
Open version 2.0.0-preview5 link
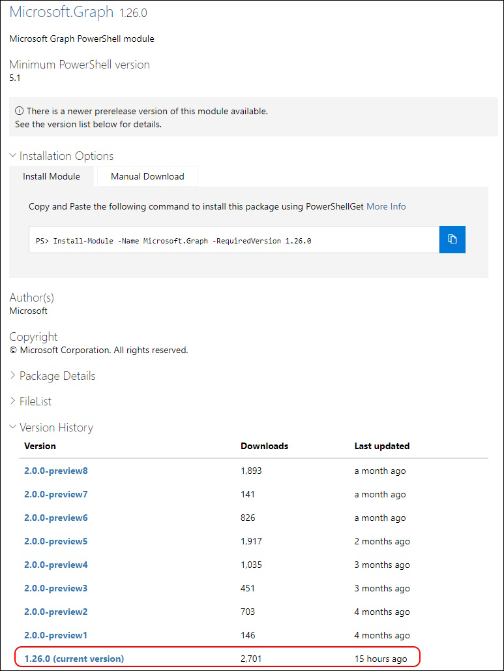(56, 541)
